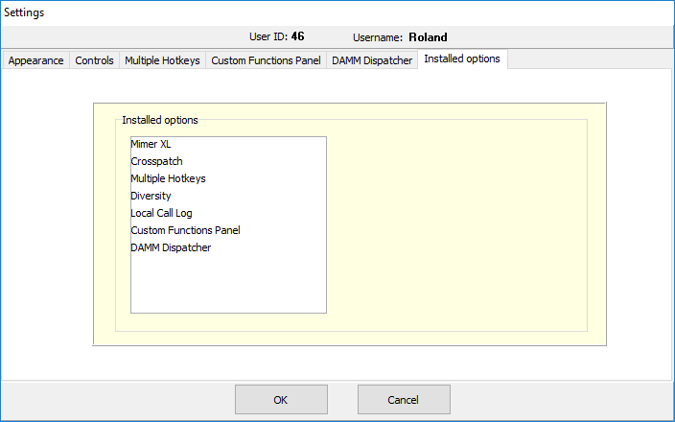Image resolution: width=675 pixels, height=422 pixels.
Task: Select the Multiple Hotkeys tab
Action: click(162, 60)
